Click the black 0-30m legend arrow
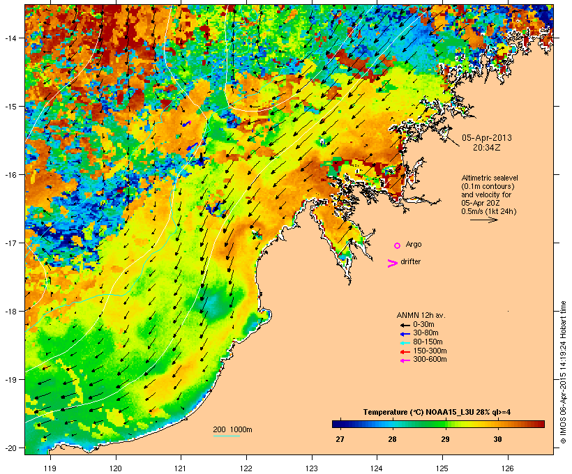Viewport: 572px width, 474px height. tap(405, 325)
